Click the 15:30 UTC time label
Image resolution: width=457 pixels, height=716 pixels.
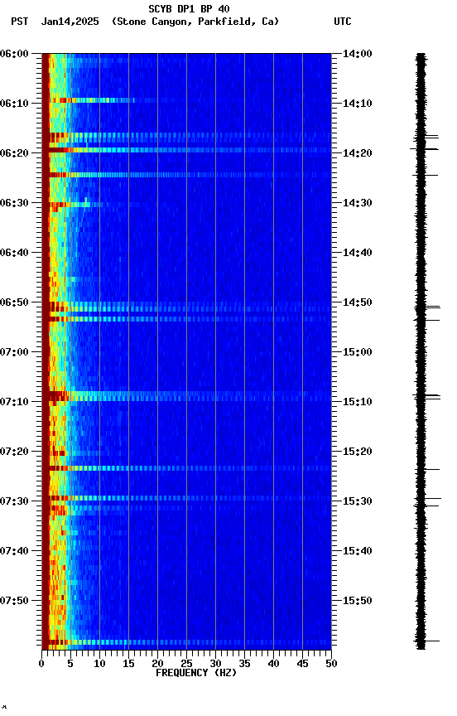(x=358, y=501)
